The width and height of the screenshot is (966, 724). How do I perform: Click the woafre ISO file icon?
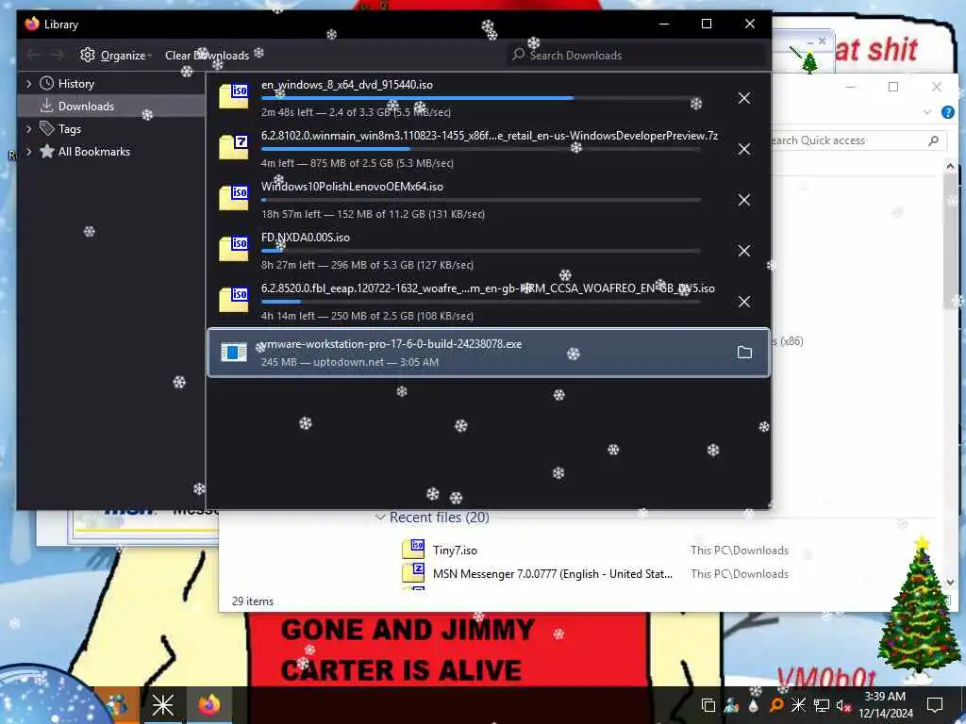(x=234, y=300)
